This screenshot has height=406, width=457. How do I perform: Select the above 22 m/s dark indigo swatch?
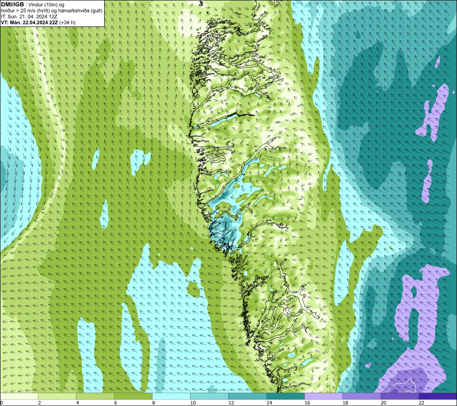pyautogui.click(x=437, y=396)
